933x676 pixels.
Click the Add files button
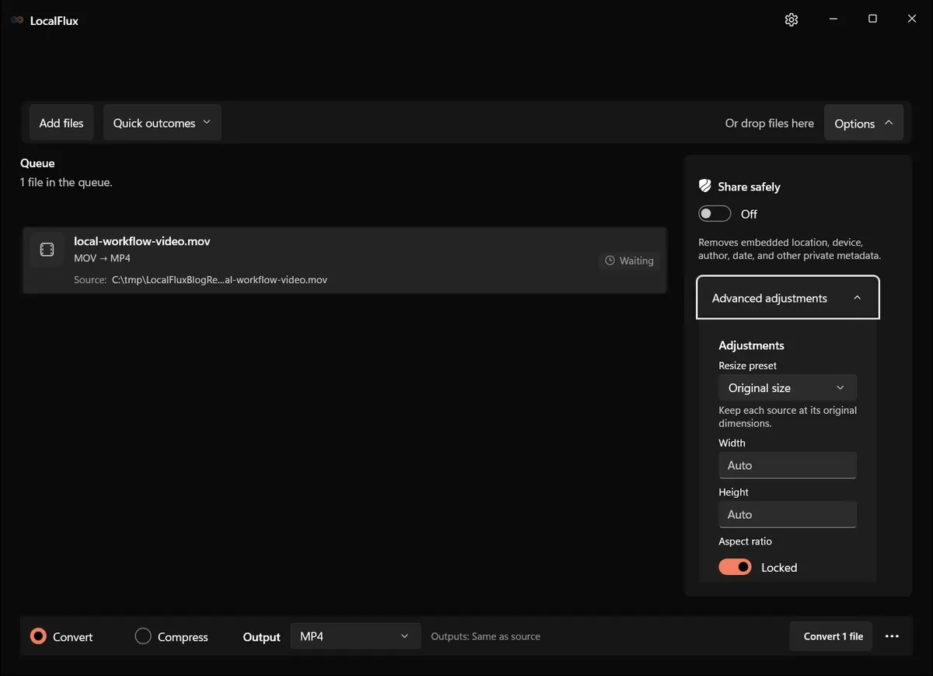tap(61, 123)
